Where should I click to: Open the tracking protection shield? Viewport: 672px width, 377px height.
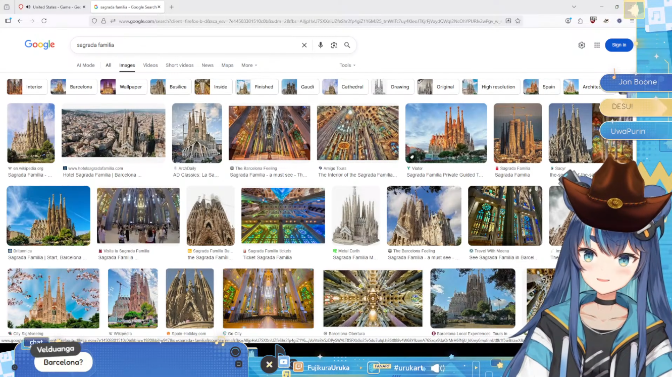pyautogui.click(x=94, y=21)
